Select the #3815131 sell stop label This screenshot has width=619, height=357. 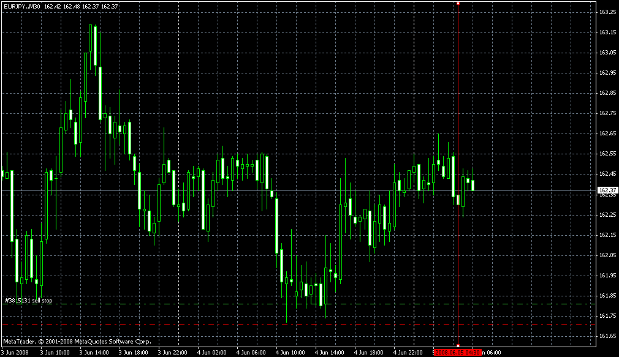pos(28,301)
